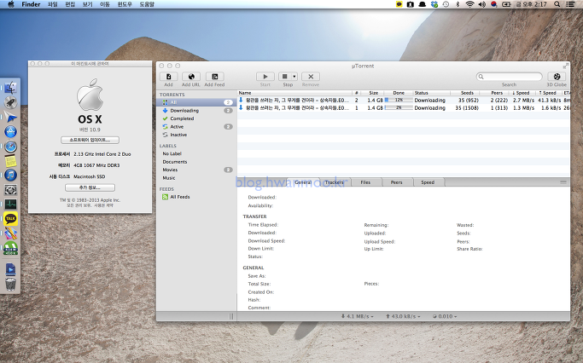Screen dimensions: 583x363
Task: Open the Stop button dropdown arrow
Action: tap(294, 77)
